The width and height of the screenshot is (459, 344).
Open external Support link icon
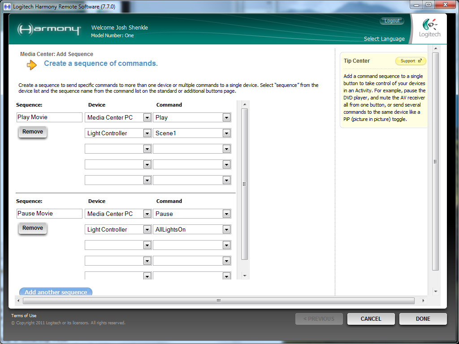pyautogui.click(x=420, y=61)
